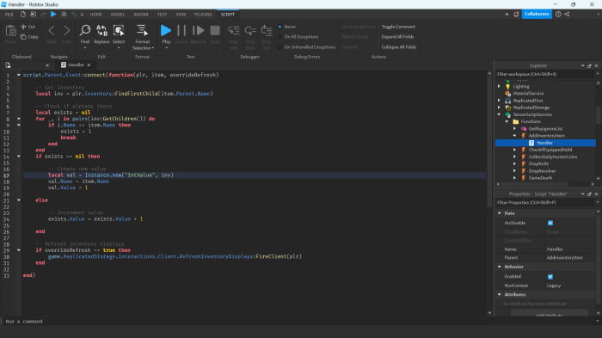Select the Never debug errors option
602x338 pixels.
[279, 27]
